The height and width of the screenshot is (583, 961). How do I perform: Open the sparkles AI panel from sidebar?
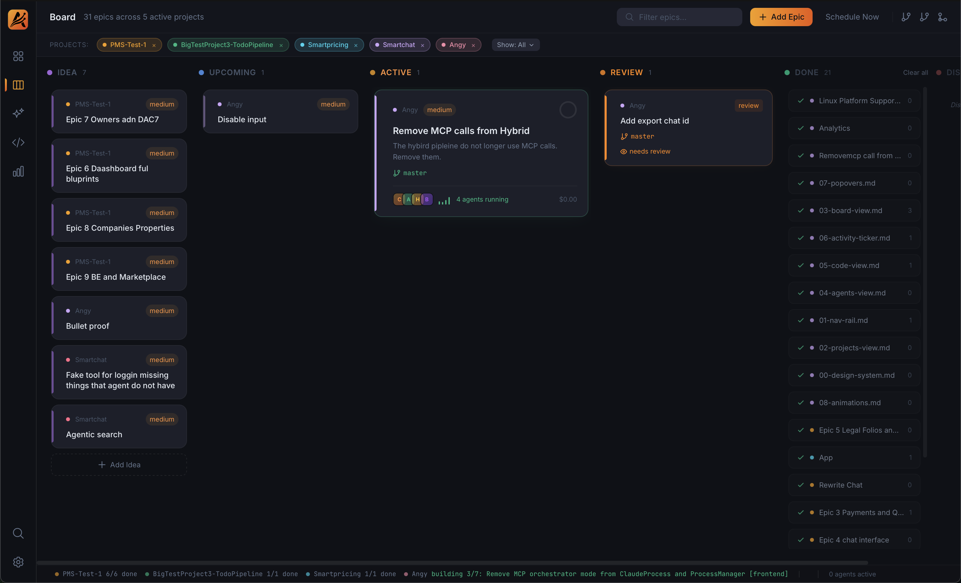pyautogui.click(x=18, y=113)
